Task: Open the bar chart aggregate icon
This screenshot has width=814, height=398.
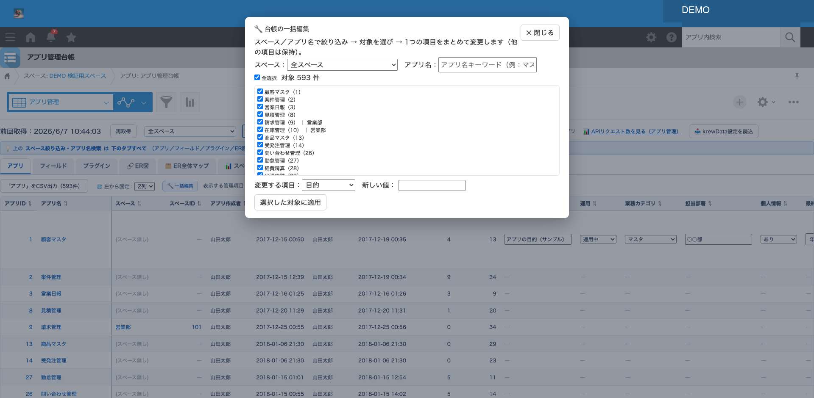Action: pyautogui.click(x=190, y=102)
